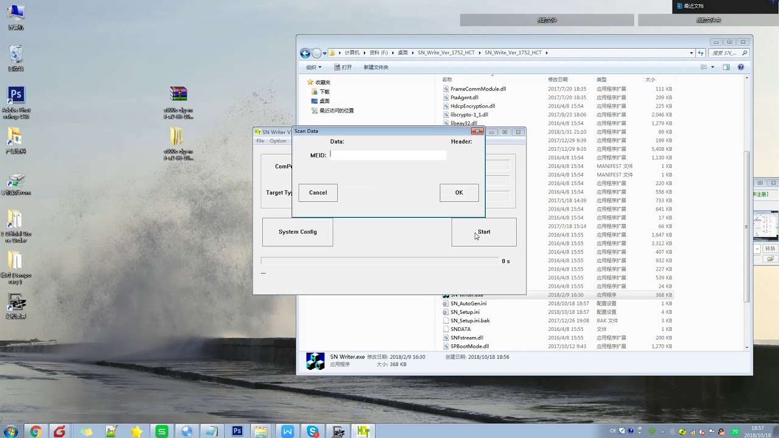Click the Chrome icon in taskbar
The image size is (779, 438).
(36, 431)
